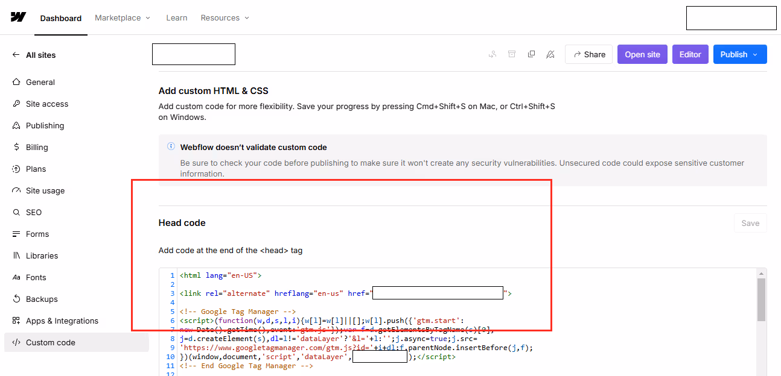The image size is (781, 376).
Task: Click the Webflow logo icon
Action: tap(18, 17)
